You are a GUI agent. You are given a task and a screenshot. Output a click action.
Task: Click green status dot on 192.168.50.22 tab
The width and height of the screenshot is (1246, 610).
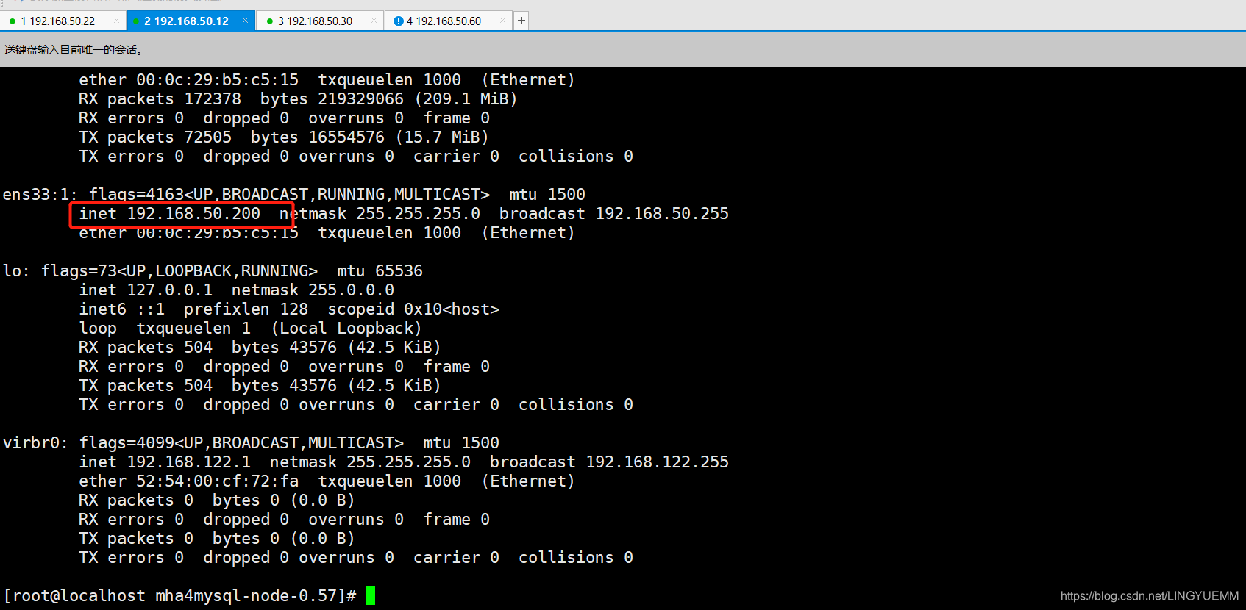[13, 21]
